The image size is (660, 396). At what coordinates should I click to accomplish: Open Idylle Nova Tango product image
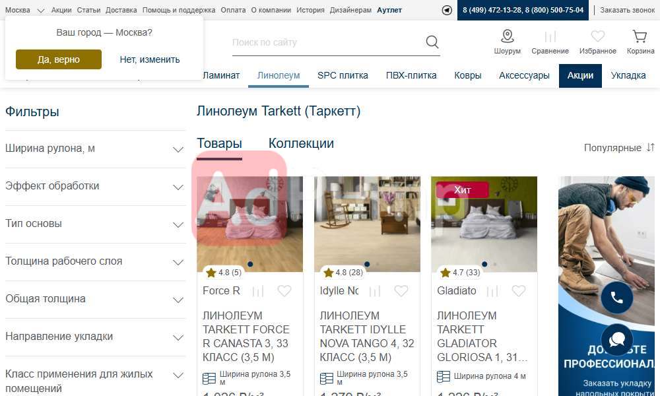click(x=367, y=224)
